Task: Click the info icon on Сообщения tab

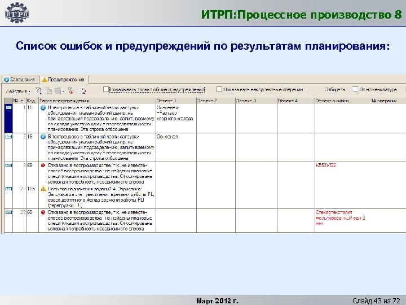Action: pos(6,80)
